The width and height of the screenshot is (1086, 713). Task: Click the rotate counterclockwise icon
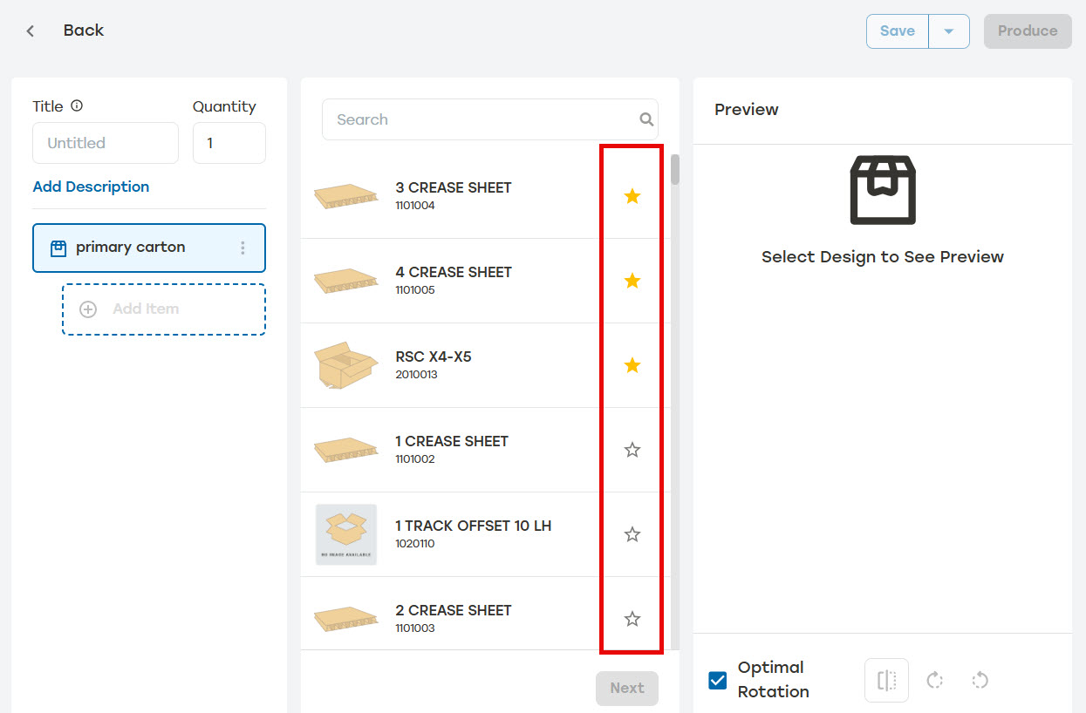click(x=980, y=680)
